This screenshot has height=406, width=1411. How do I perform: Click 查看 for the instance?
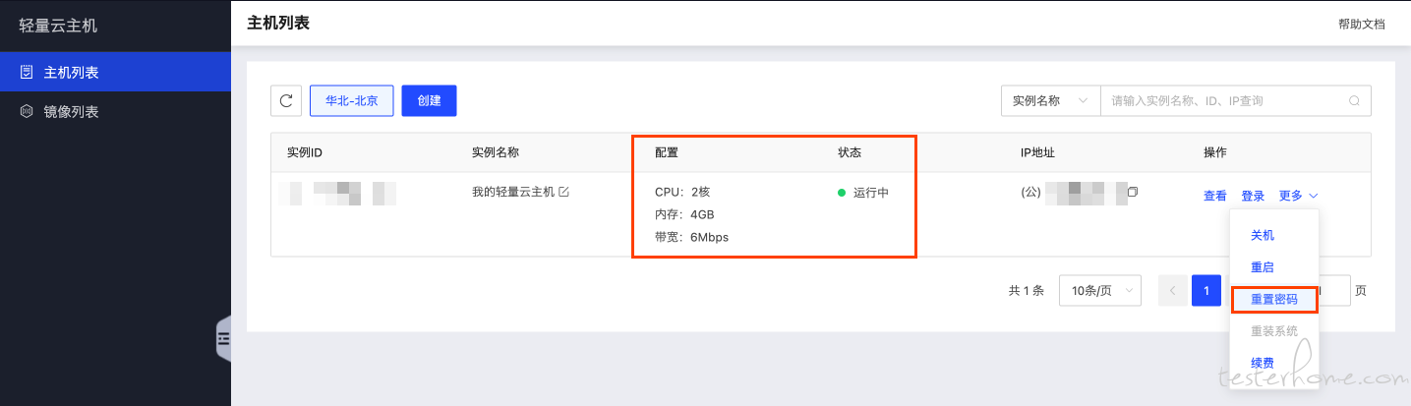coord(1215,196)
